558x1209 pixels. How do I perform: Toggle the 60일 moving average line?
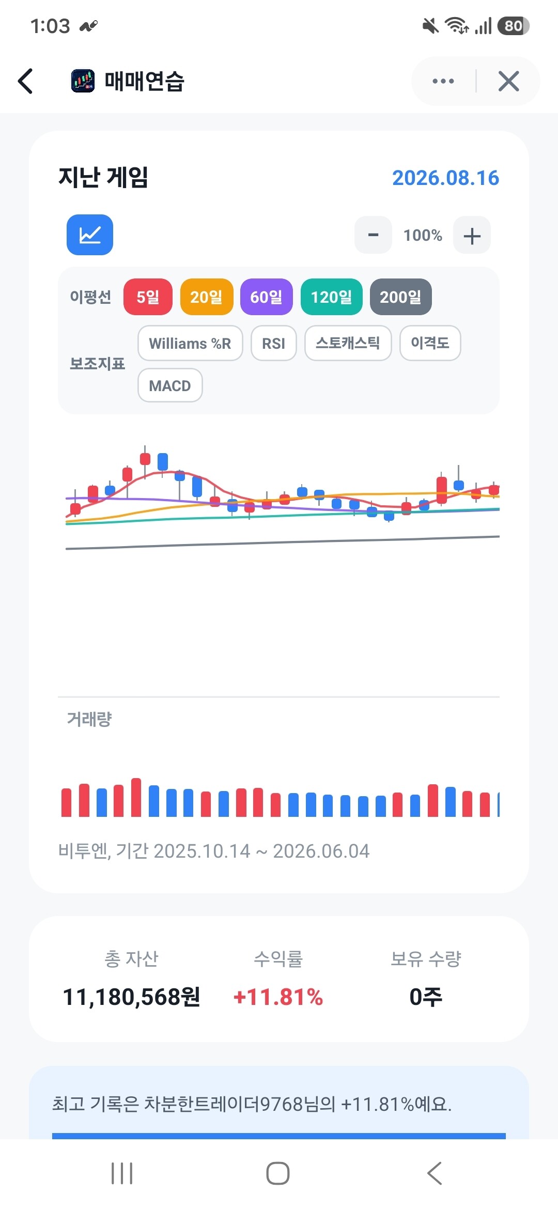click(x=267, y=297)
